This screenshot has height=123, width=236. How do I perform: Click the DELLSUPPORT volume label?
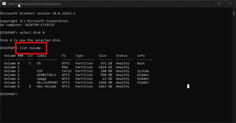47,83
